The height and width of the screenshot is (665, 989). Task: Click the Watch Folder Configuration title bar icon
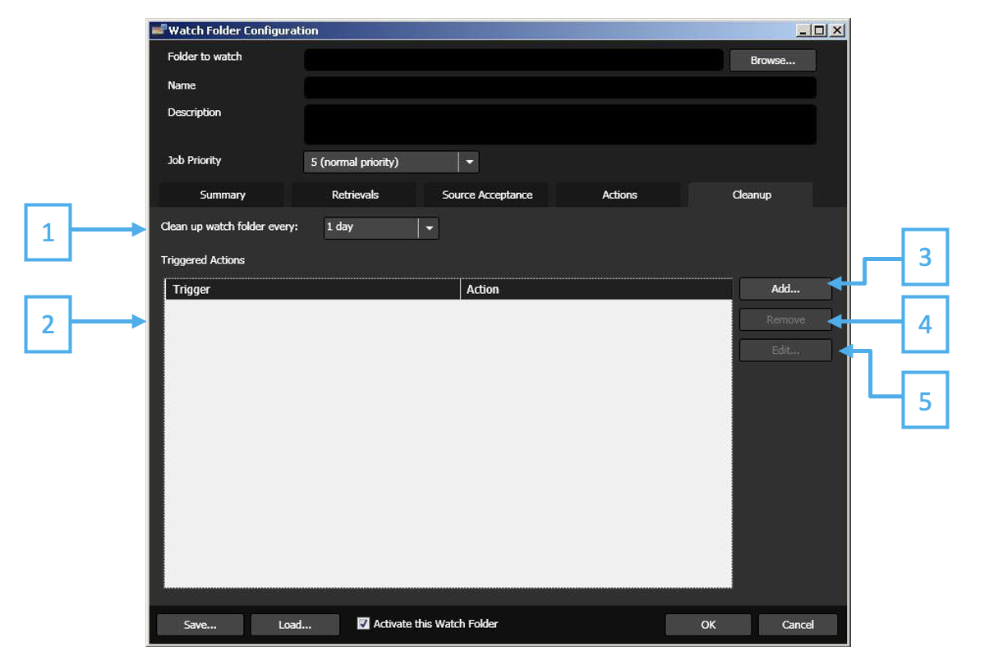click(157, 30)
